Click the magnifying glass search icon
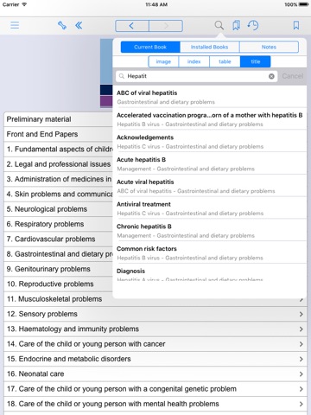 coord(219,25)
